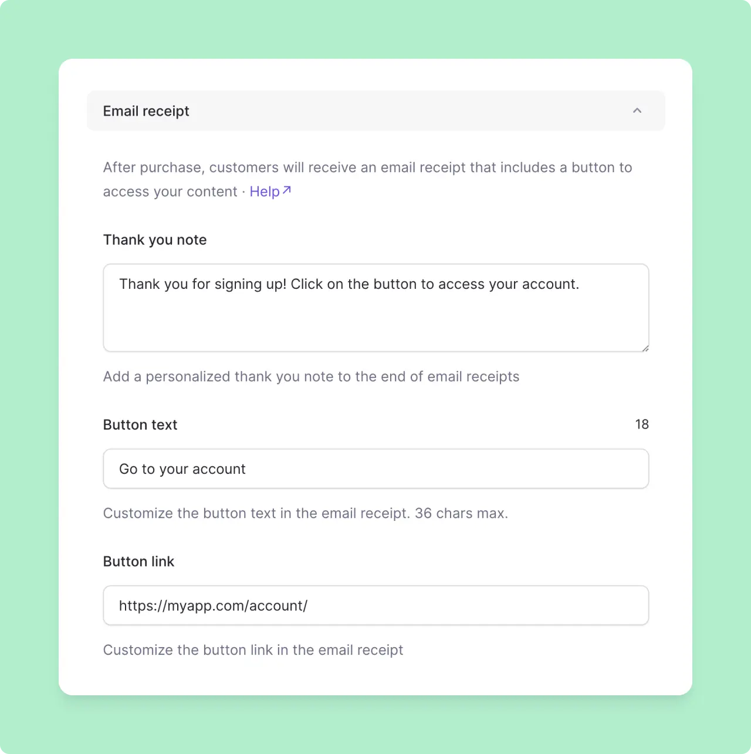Click the button link helper text

pyautogui.click(x=253, y=650)
